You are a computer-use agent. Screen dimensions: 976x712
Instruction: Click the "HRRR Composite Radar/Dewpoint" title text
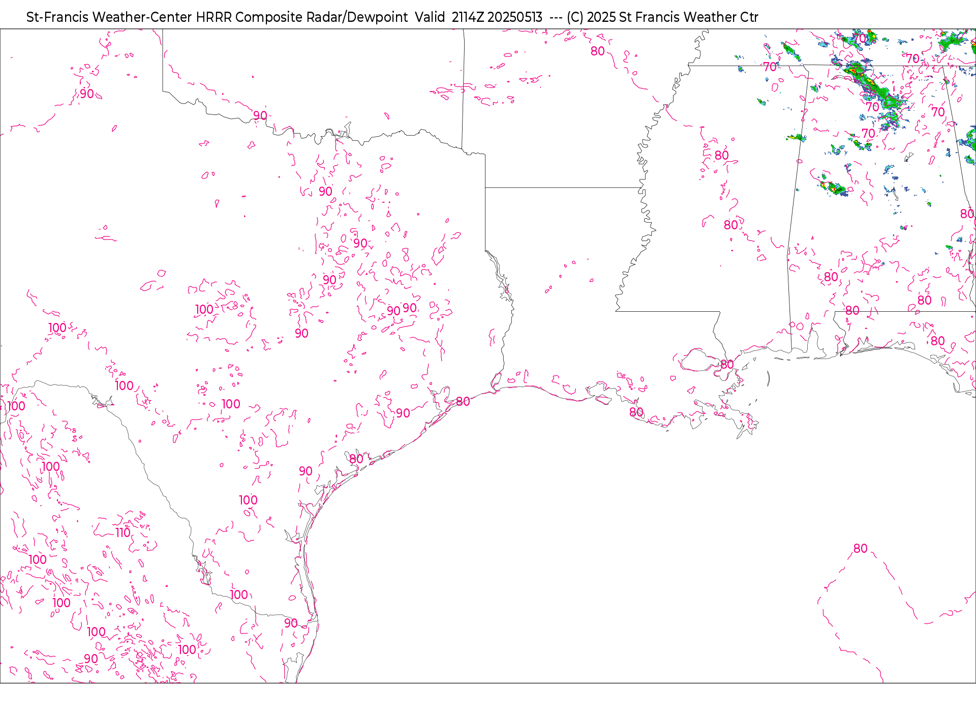point(302,17)
